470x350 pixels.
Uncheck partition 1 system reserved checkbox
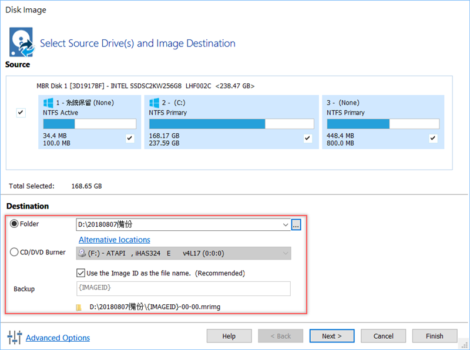click(129, 138)
